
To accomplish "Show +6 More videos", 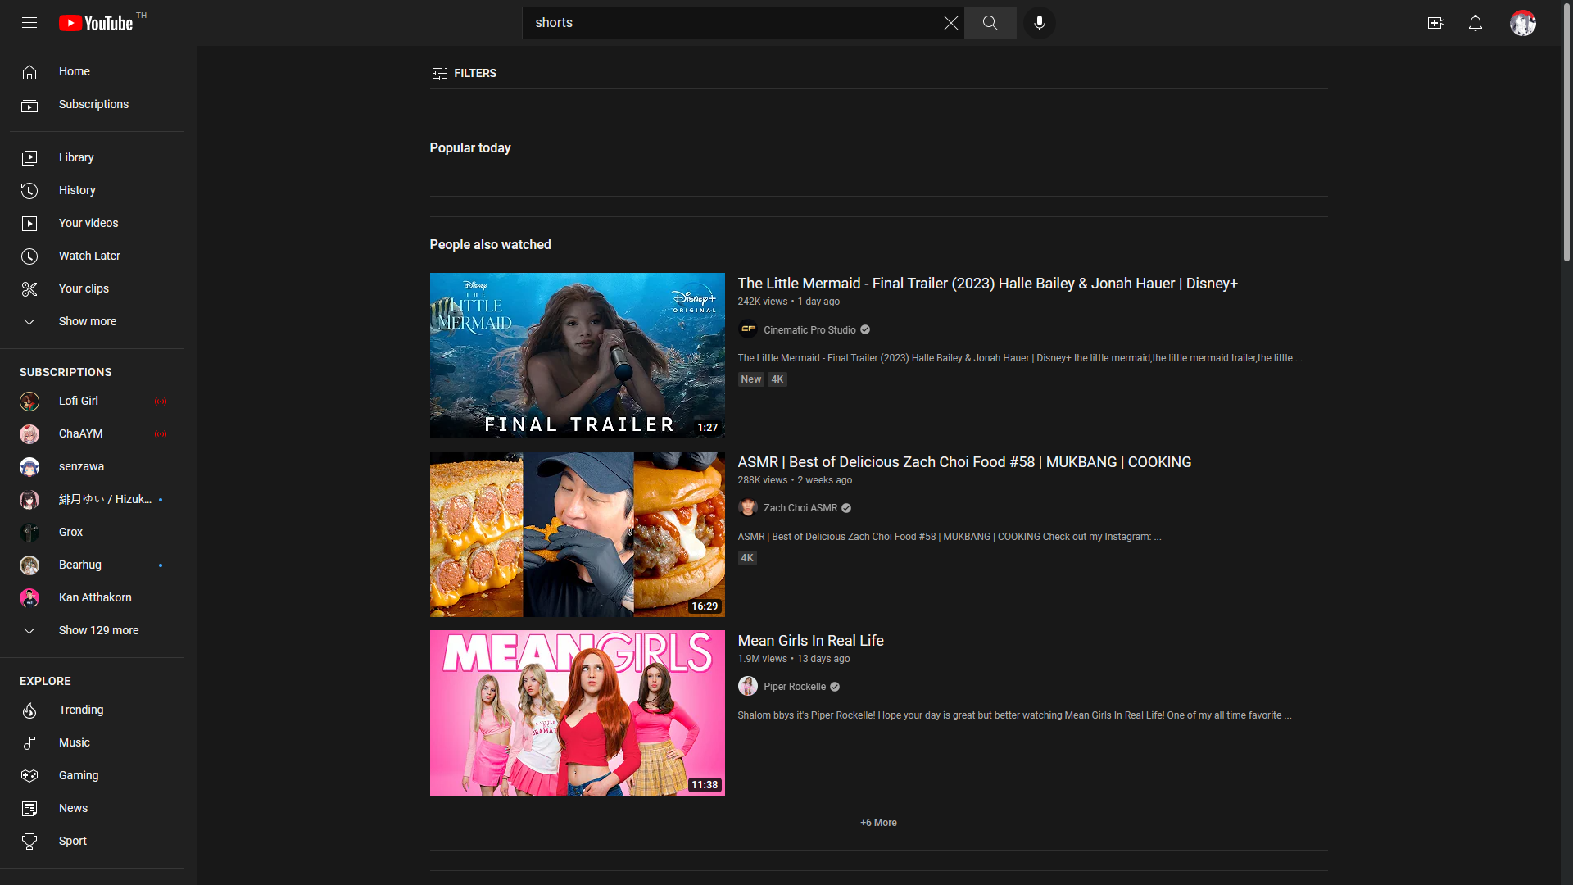I will tap(878, 823).
